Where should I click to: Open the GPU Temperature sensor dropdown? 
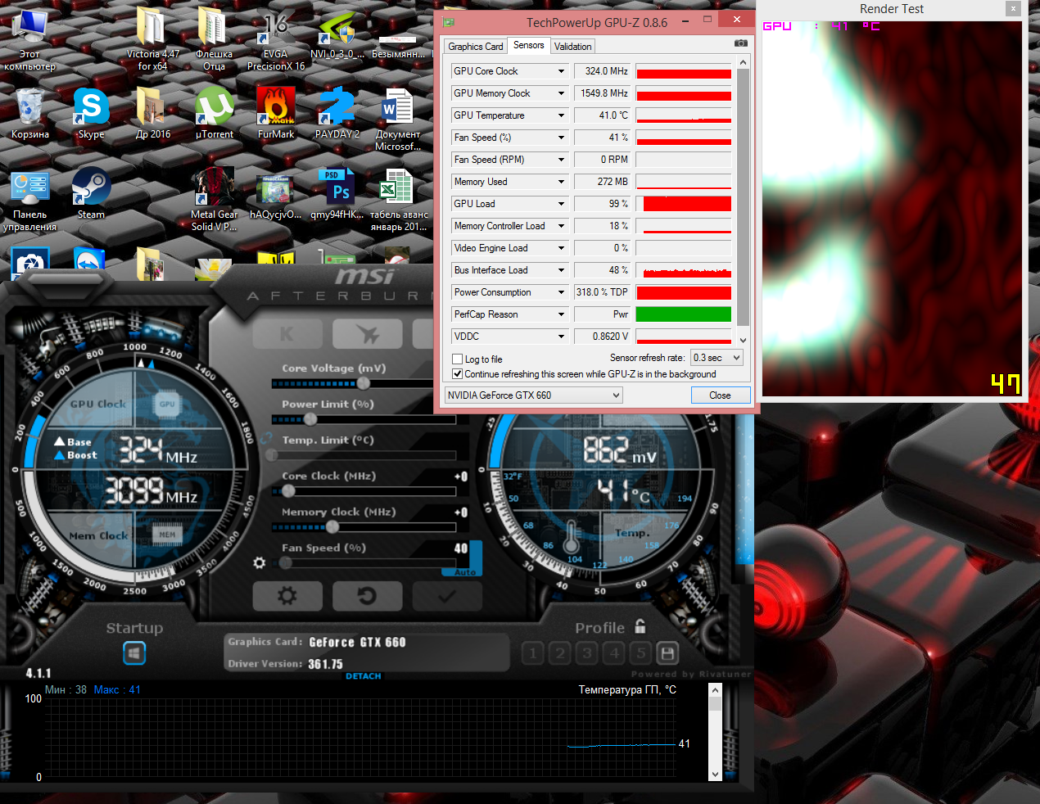(561, 115)
